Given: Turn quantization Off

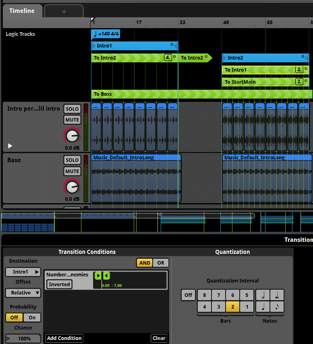Looking at the screenshot, I should [188, 295].
